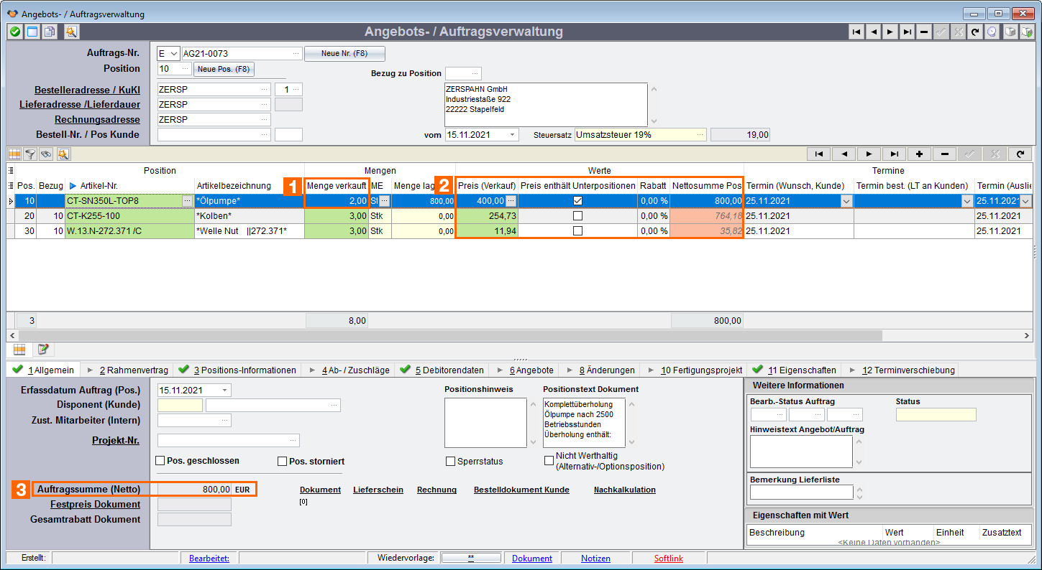
Task: Go to last position in grid navigator
Action: click(894, 154)
